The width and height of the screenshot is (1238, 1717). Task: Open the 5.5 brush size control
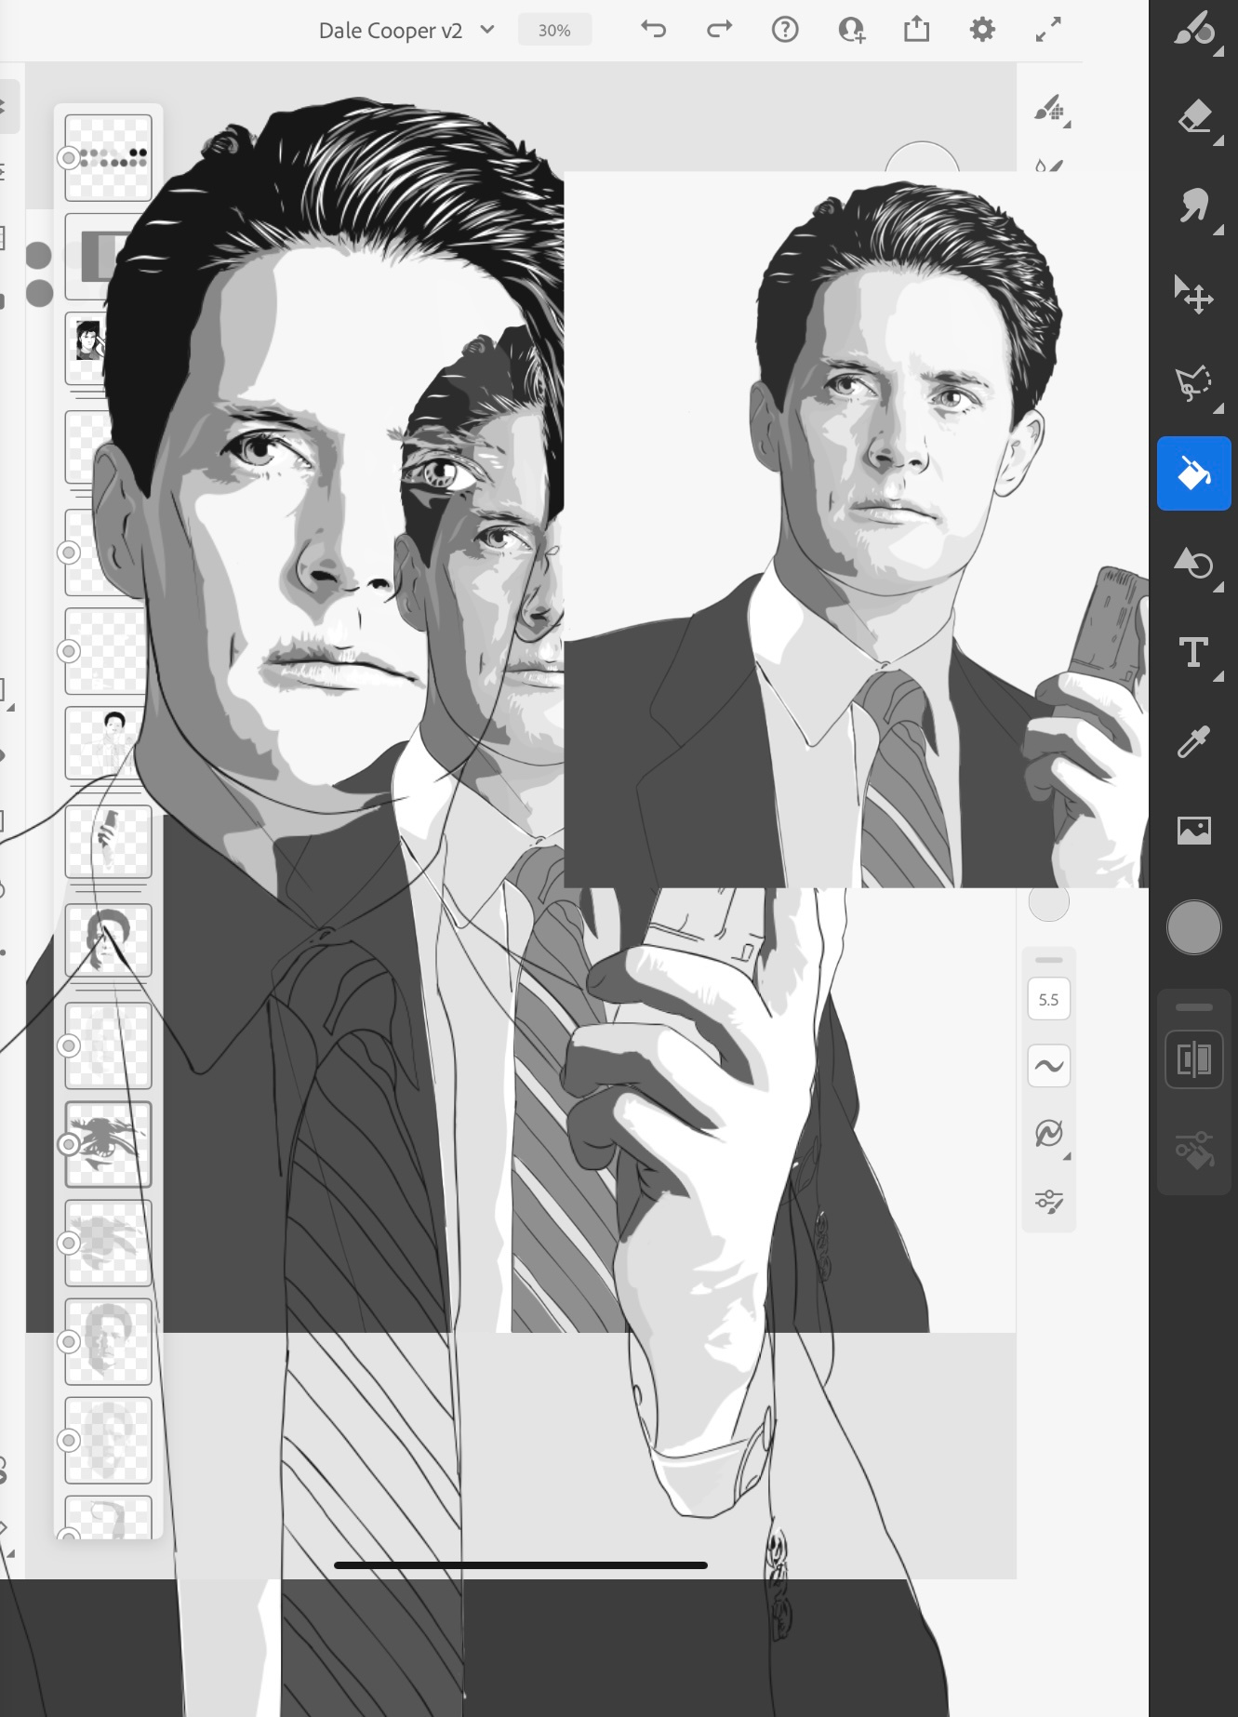click(x=1048, y=1000)
